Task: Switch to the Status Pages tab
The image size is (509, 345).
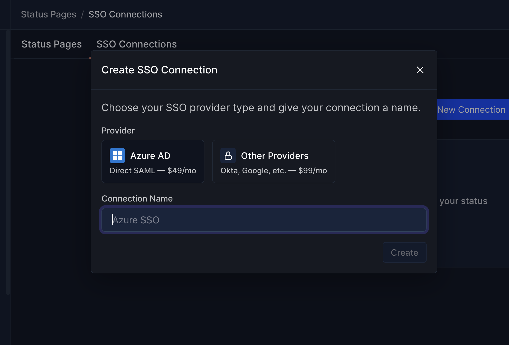Action: click(x=51, y=44)
